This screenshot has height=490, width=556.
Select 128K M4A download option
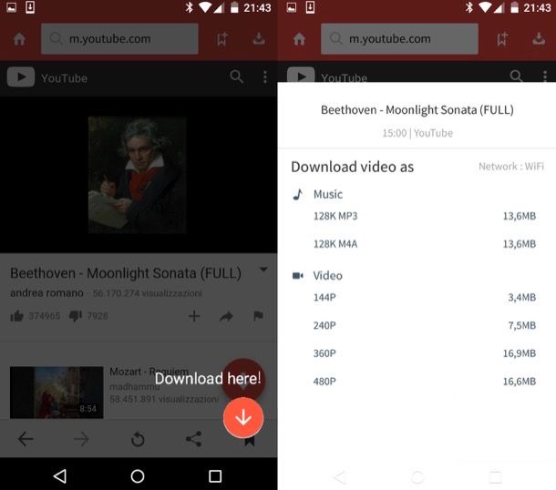[x=425, y=244]
